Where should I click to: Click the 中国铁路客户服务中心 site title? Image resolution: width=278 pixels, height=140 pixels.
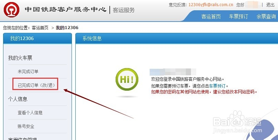66,9
